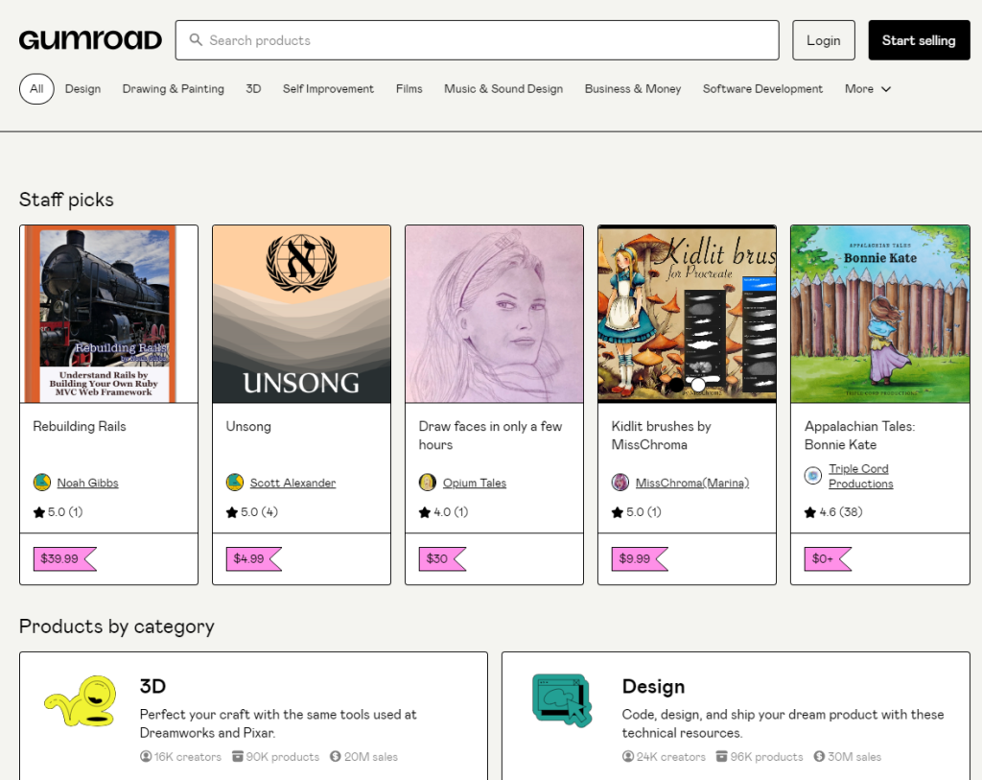The width and height of the screenshot is (982, 780).
Task: Click Scott Alexander avatar icon
Action: pos(235,483)
